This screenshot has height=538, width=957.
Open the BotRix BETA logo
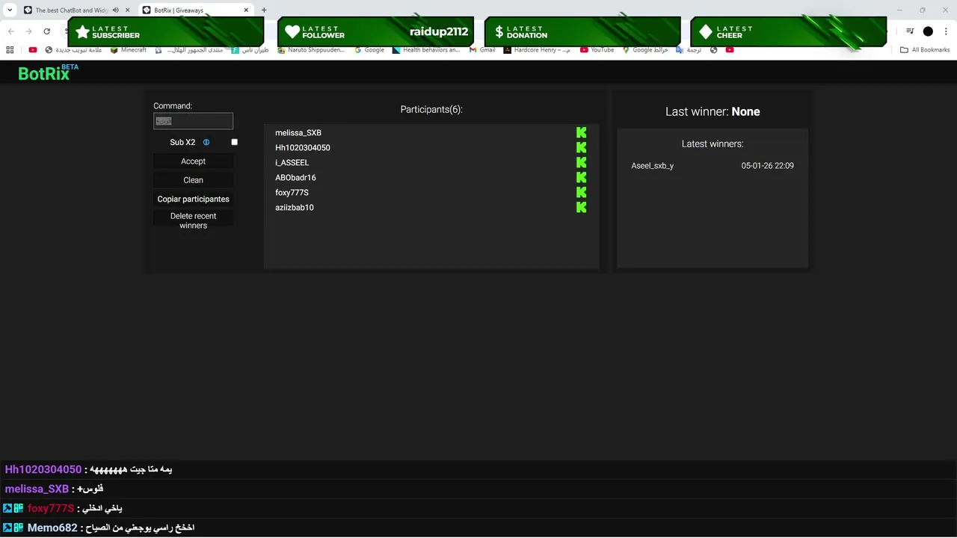coord(48,72)
